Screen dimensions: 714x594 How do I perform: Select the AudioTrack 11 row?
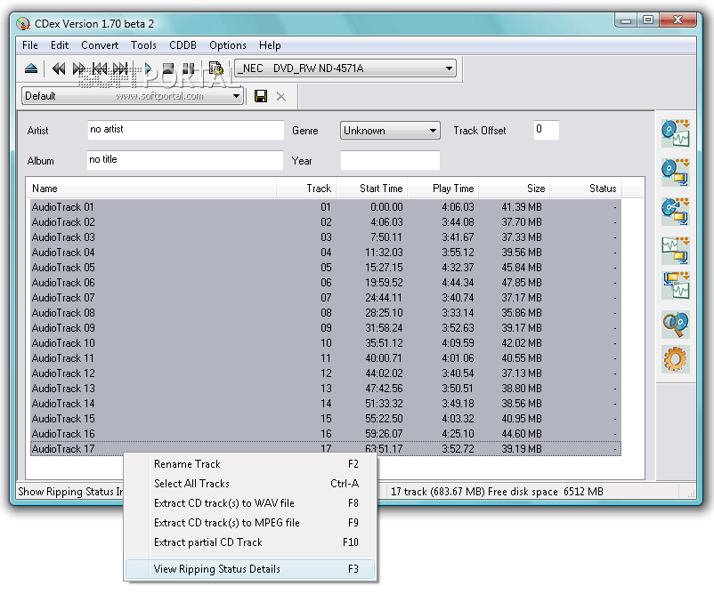(x=326, y=358)
